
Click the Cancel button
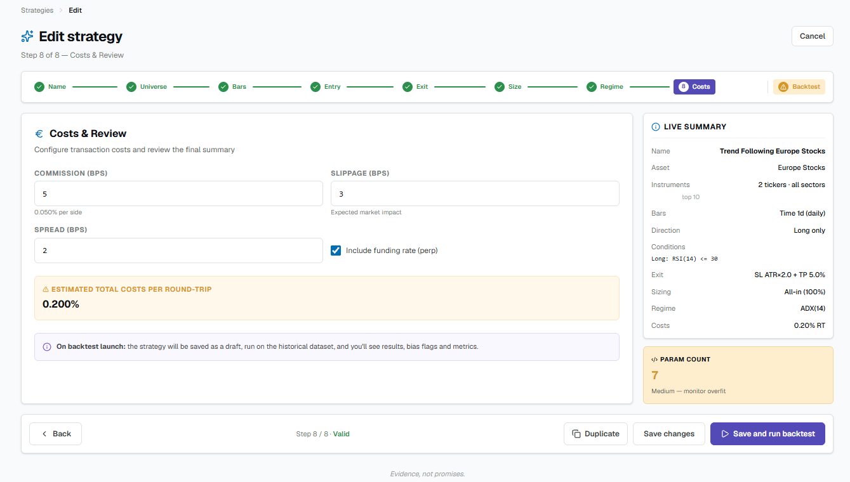(813, 36)
